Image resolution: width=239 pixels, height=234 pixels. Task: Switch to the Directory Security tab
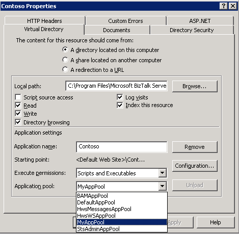point(192,30)
